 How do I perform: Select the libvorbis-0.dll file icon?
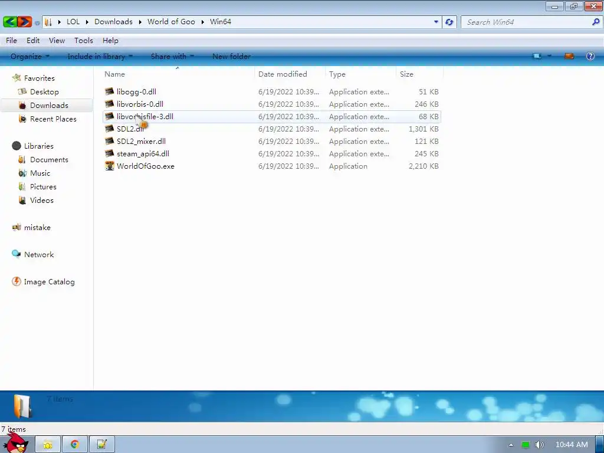click(x=109, y=104)
